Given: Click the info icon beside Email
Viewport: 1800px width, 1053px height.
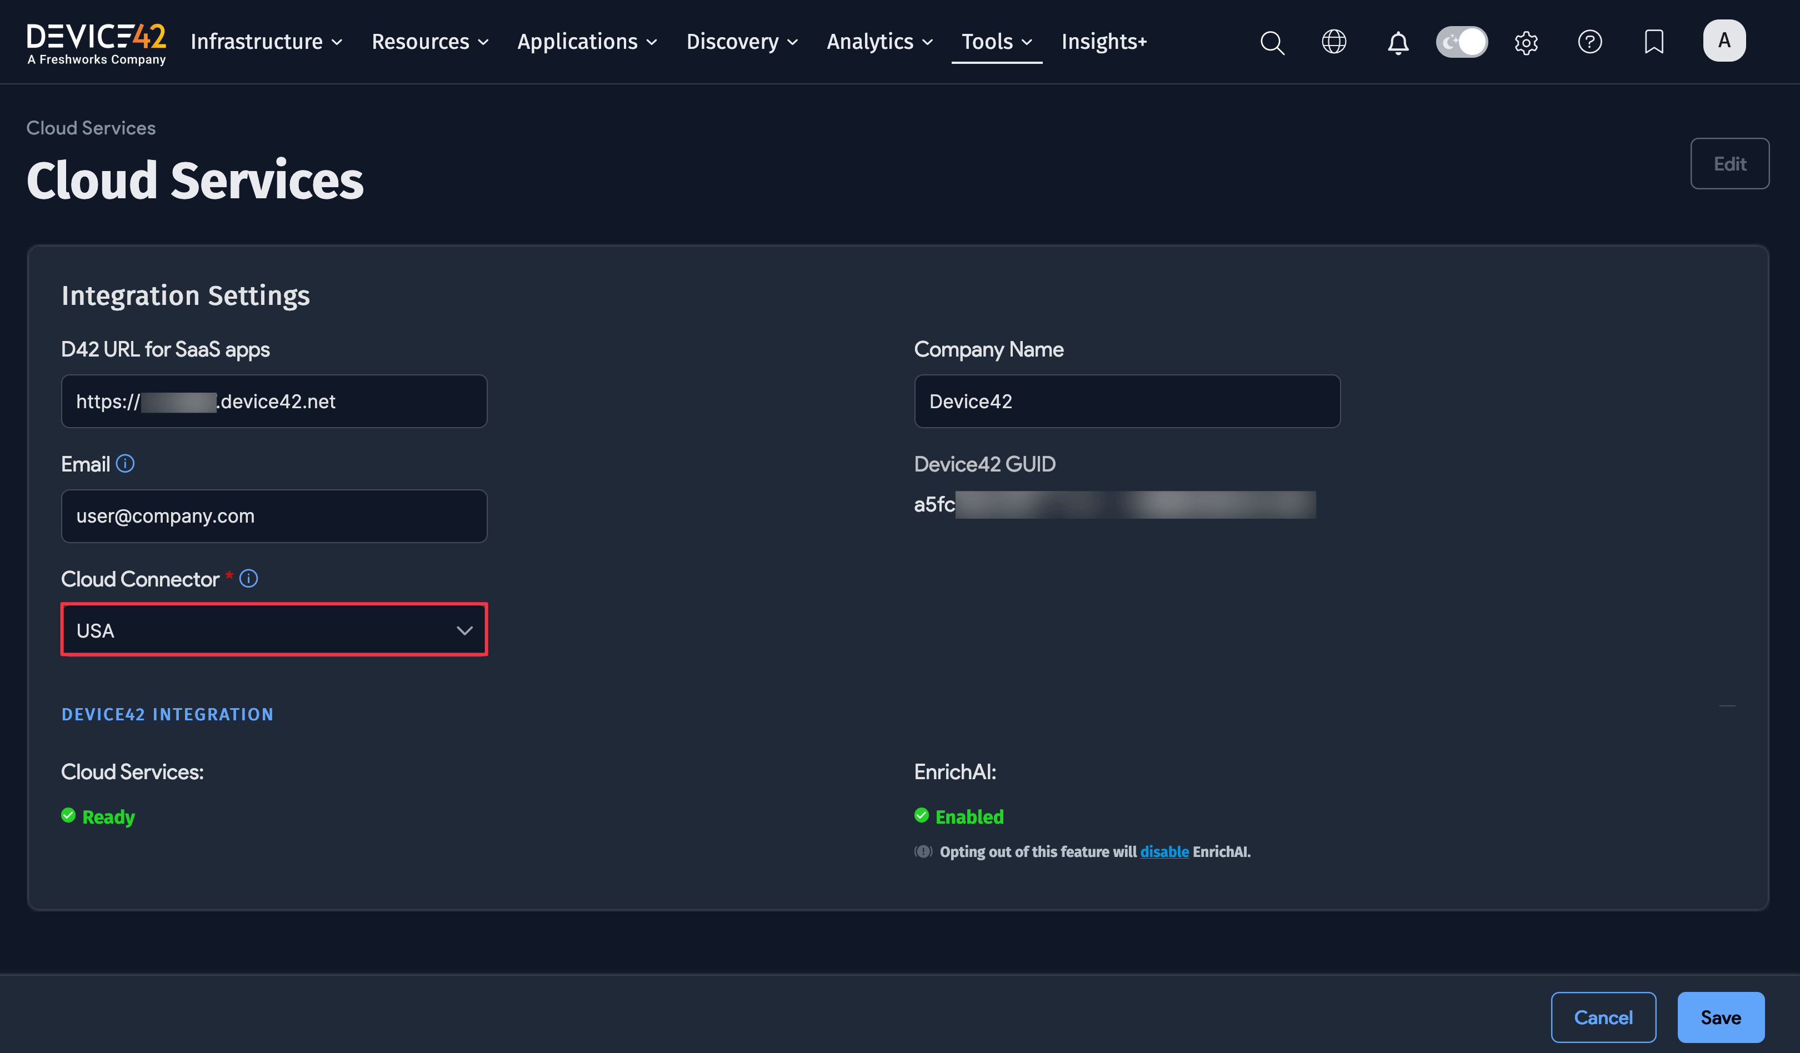Looking at the screenshot, I should click(x=126, y=463).
